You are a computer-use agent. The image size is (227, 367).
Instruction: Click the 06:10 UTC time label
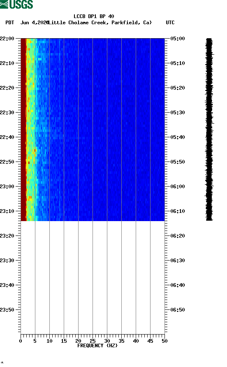(x=178, y=211)
